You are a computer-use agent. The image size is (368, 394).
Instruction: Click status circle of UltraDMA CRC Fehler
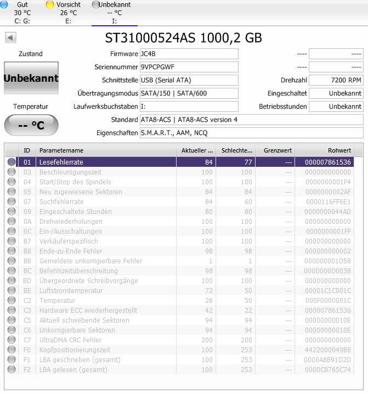[12, 340]
